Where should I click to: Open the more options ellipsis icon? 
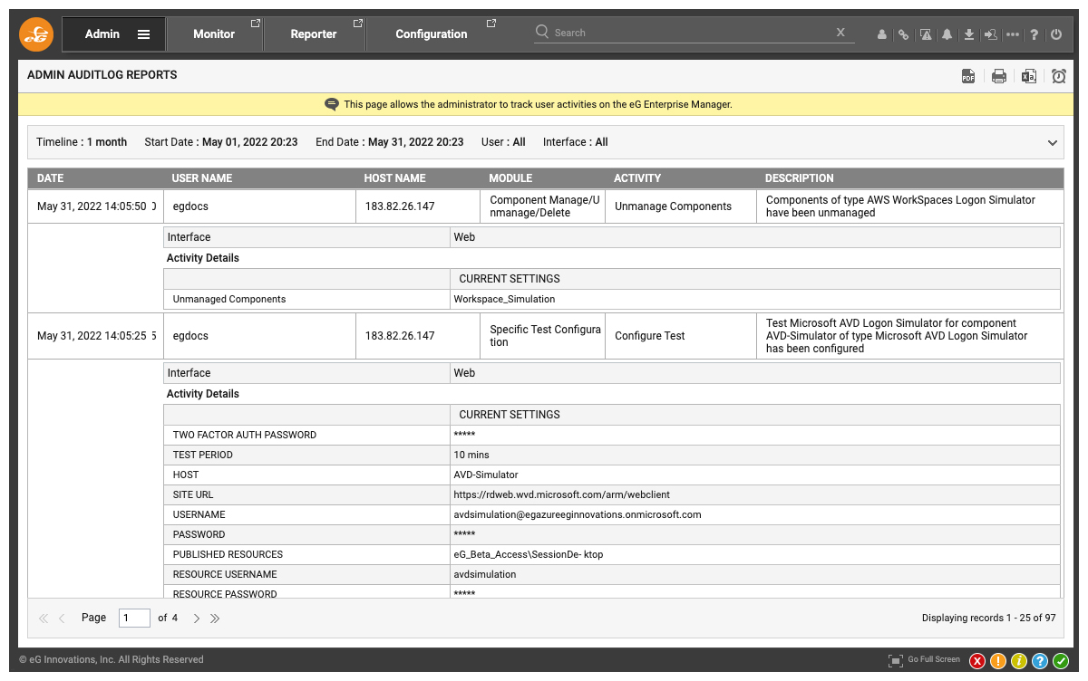point(1013,34)
